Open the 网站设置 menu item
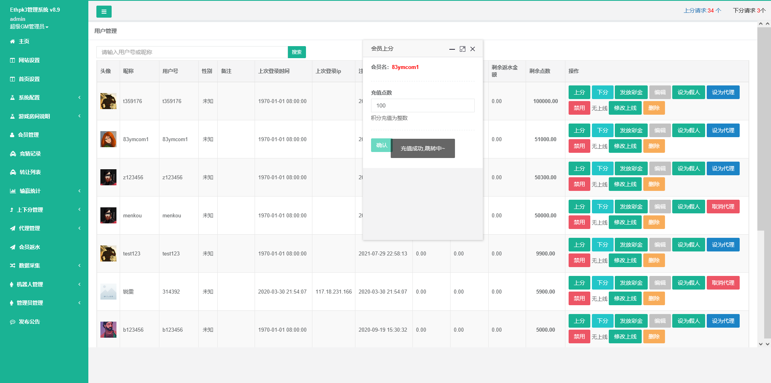The width and height of the screenshot is (771, 383). pos(29,60)
